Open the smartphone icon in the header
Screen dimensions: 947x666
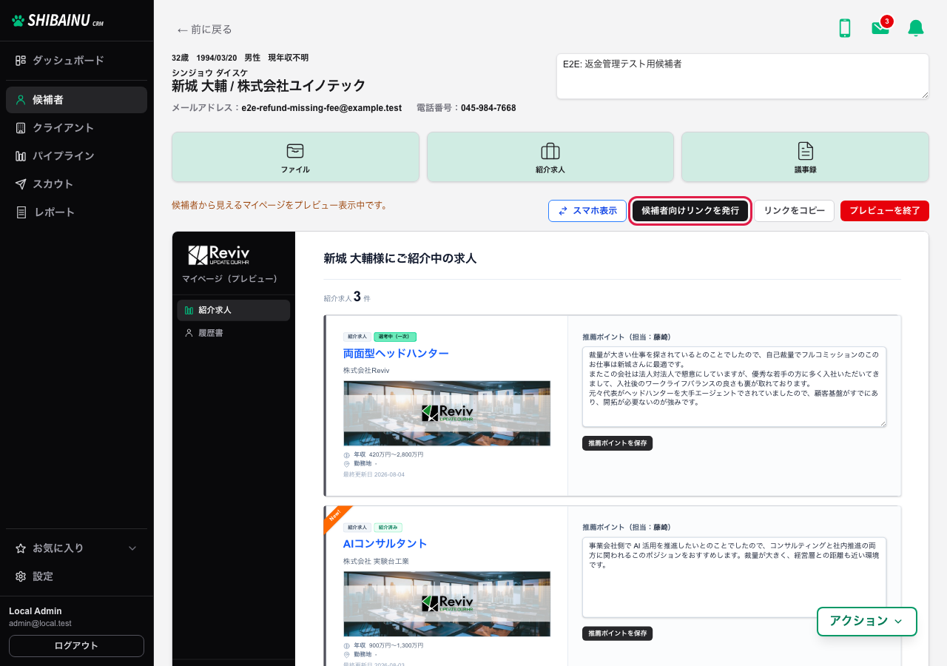tap(845, 28)
